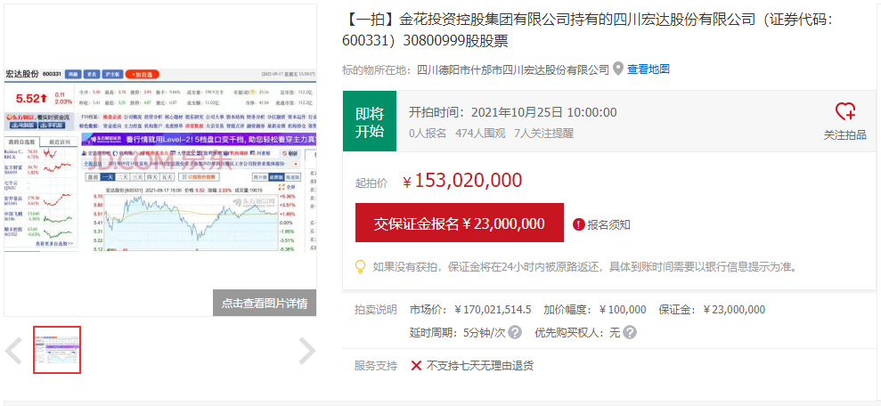Click the auction title mentioning 四川宏达股份有限公司
This screenshot has height=406, width=881.
click(588, 31)
